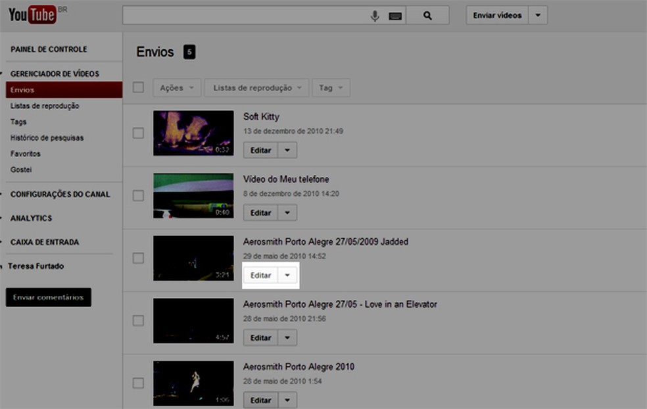The height and width of the screenshot is (409, 647).
Task: Click the Envios count badge showing 5
Action: (189, 52)
